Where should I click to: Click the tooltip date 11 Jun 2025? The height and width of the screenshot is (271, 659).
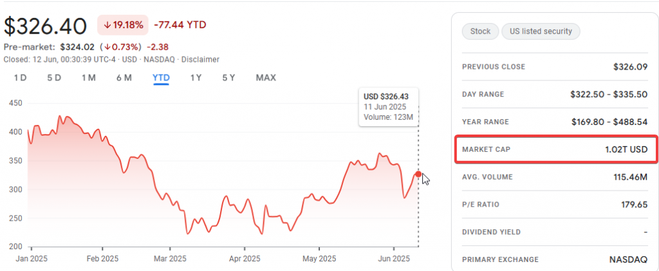click(x=385, y=107)
